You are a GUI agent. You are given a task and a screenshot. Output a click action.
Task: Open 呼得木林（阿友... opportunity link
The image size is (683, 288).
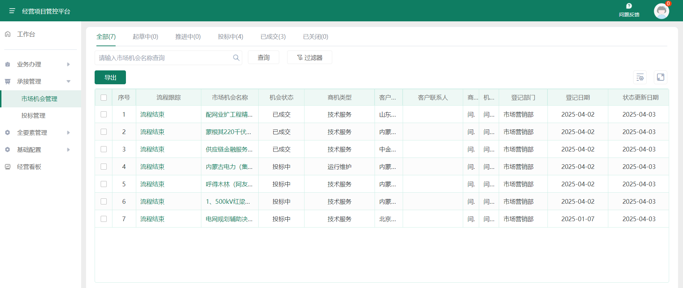(x=229, y=184)
